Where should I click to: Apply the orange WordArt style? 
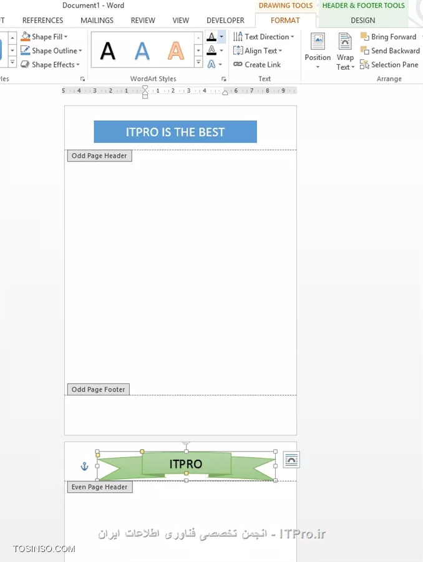point(176,51)
